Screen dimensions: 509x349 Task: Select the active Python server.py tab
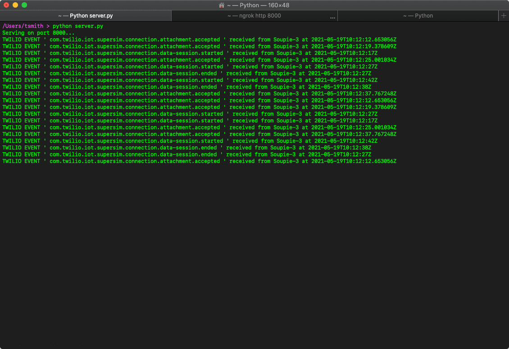(86, 15)
